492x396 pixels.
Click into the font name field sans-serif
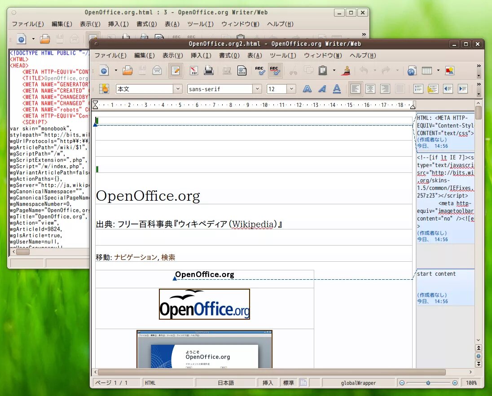(220, 89)
